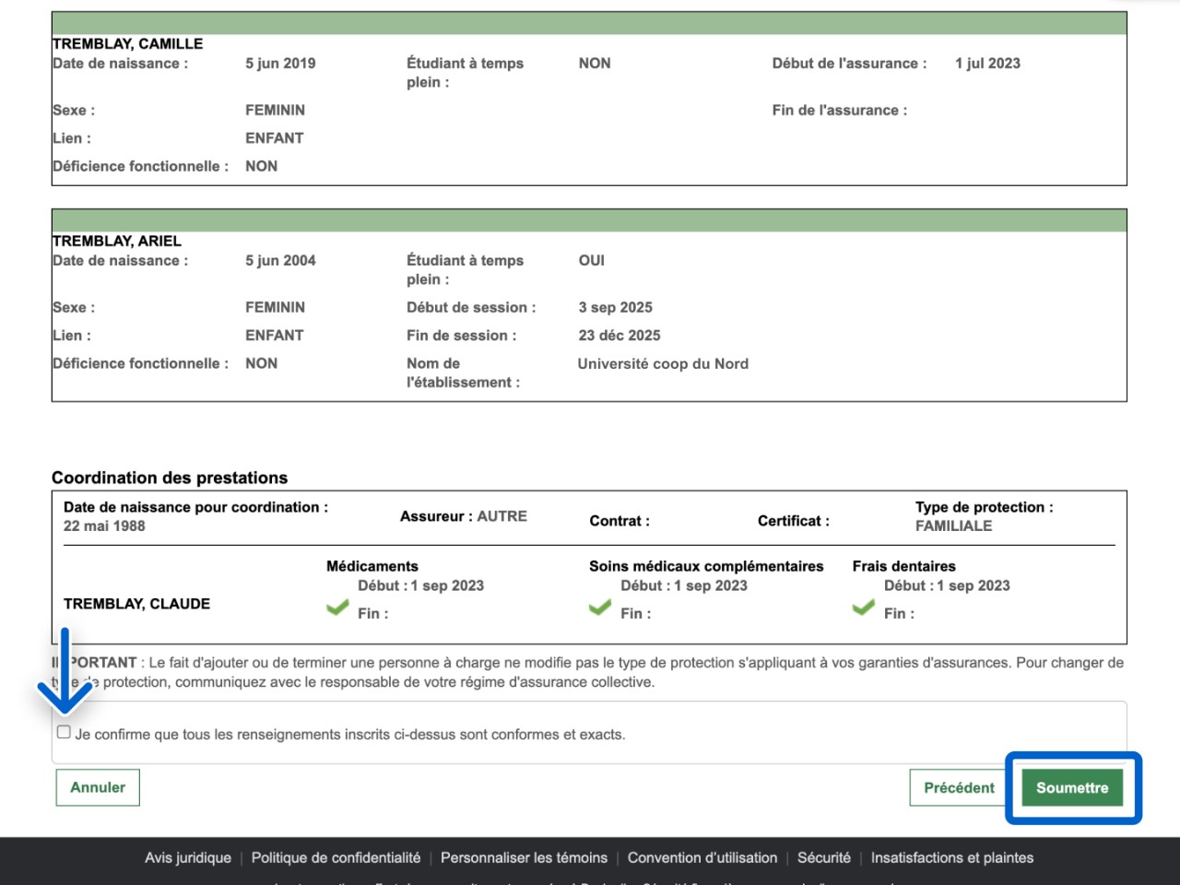Viewport: 1180px width, 885px height.
Task: Click the Coordination des prestations heading
Action: click(170, 478)
